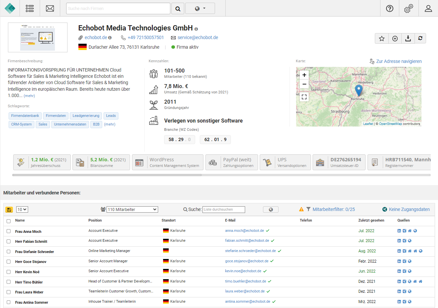Select the checkbox next to Herr Kevin Noé
The image size is (438, 308).
click(9, 272)
